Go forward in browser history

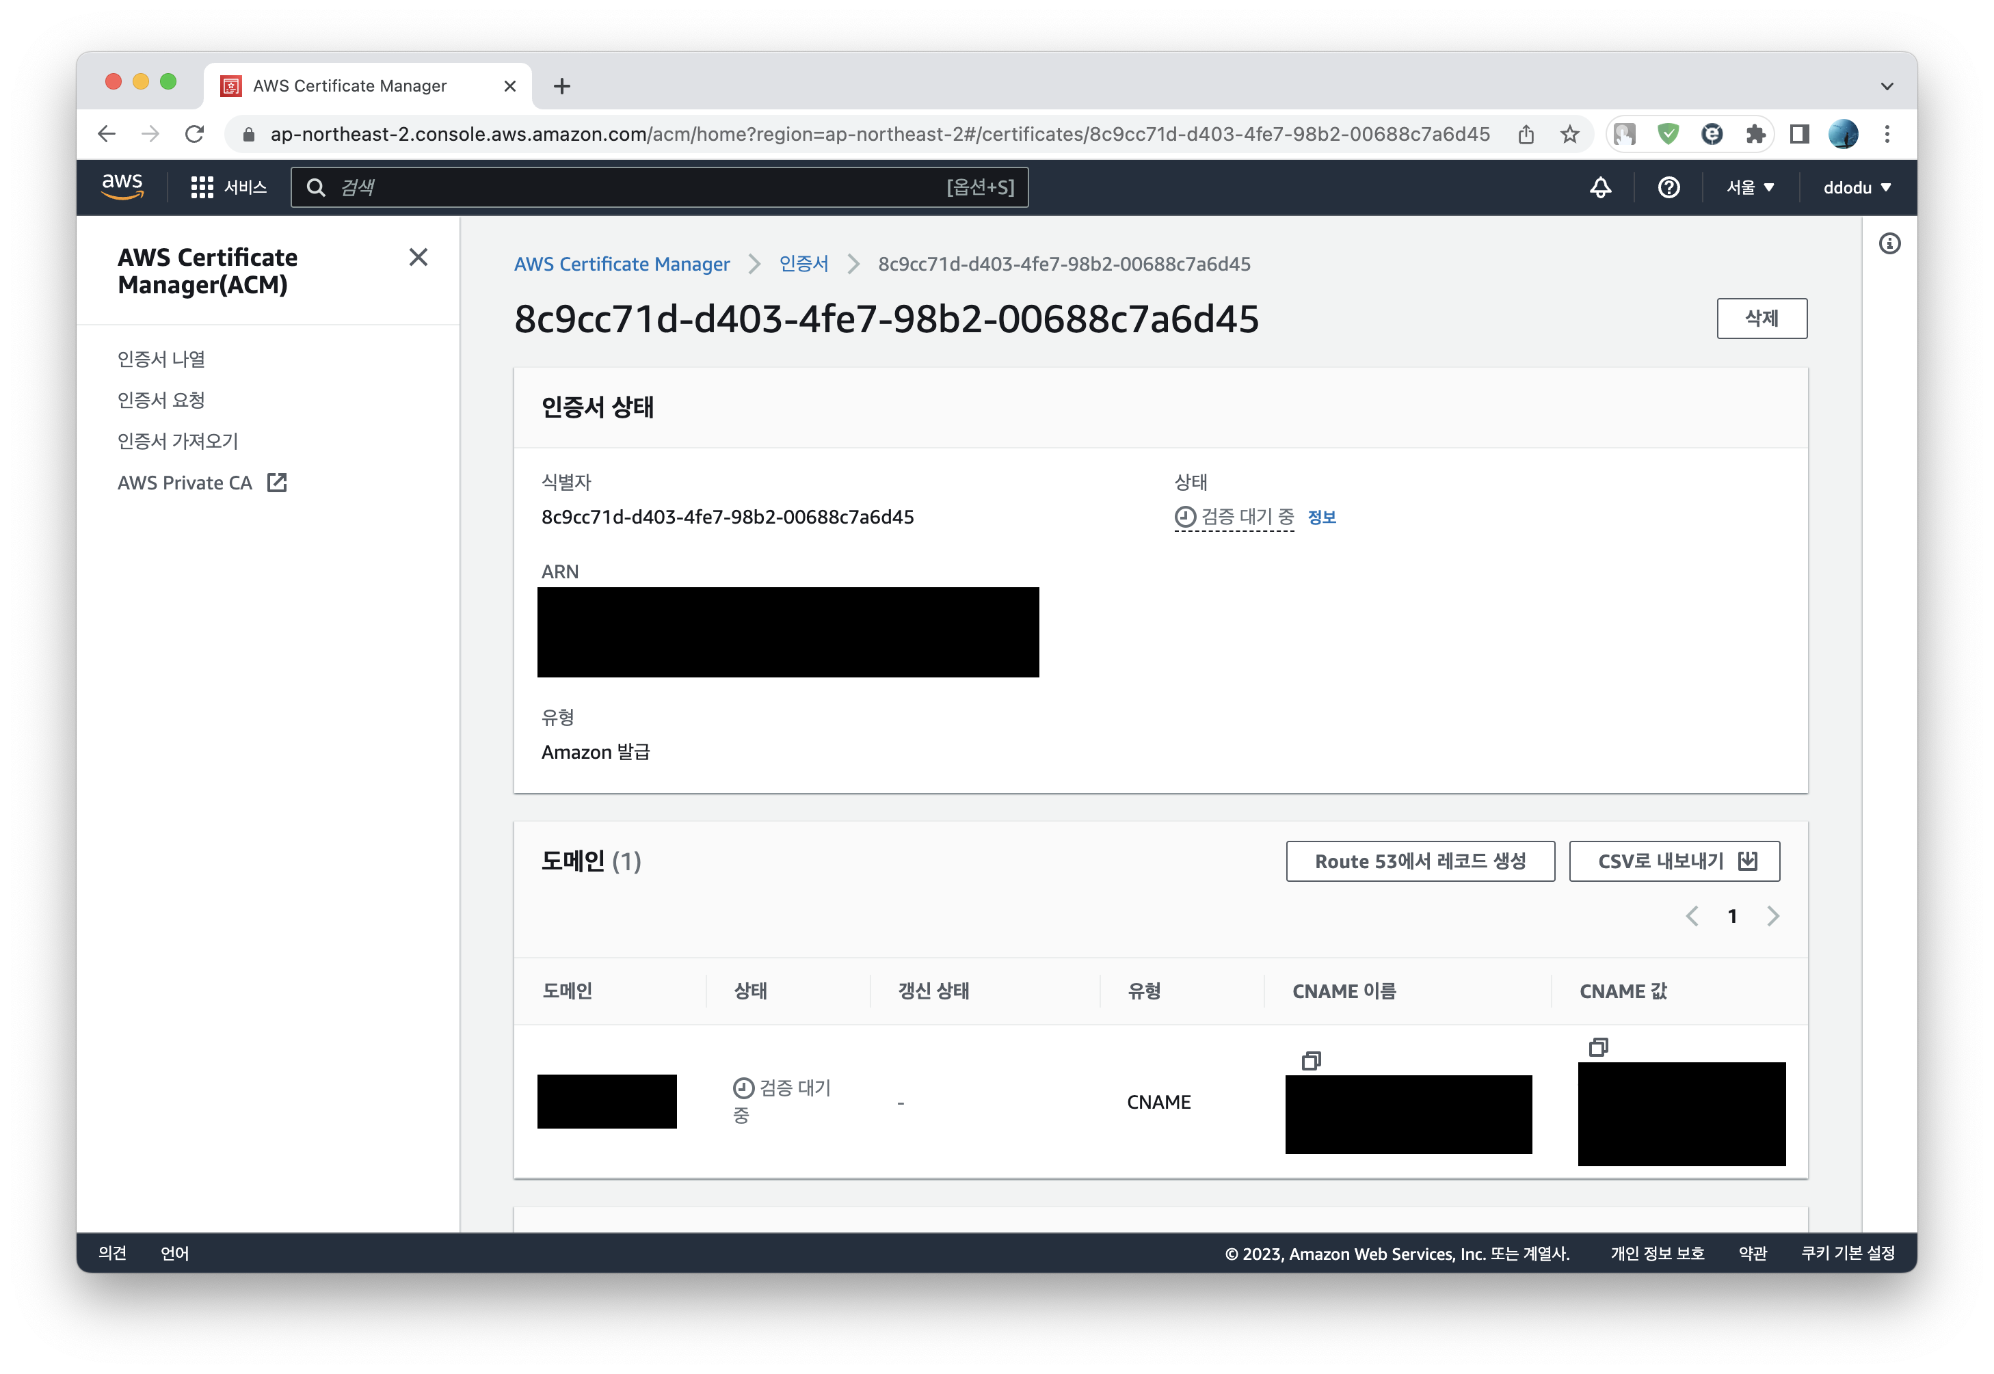150,134
